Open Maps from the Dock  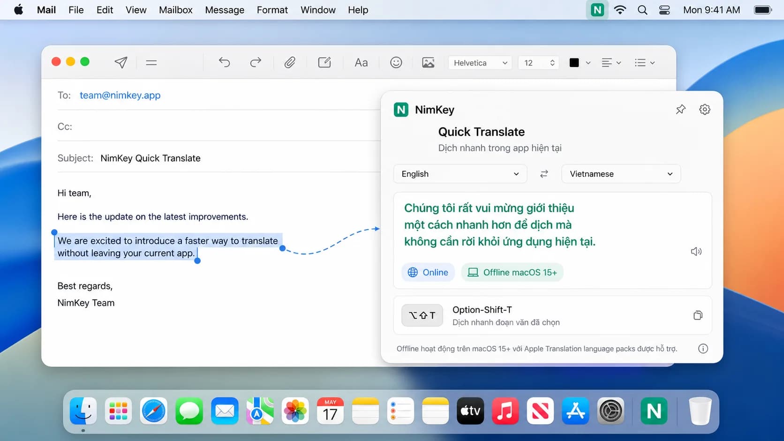tap(260, 411)
